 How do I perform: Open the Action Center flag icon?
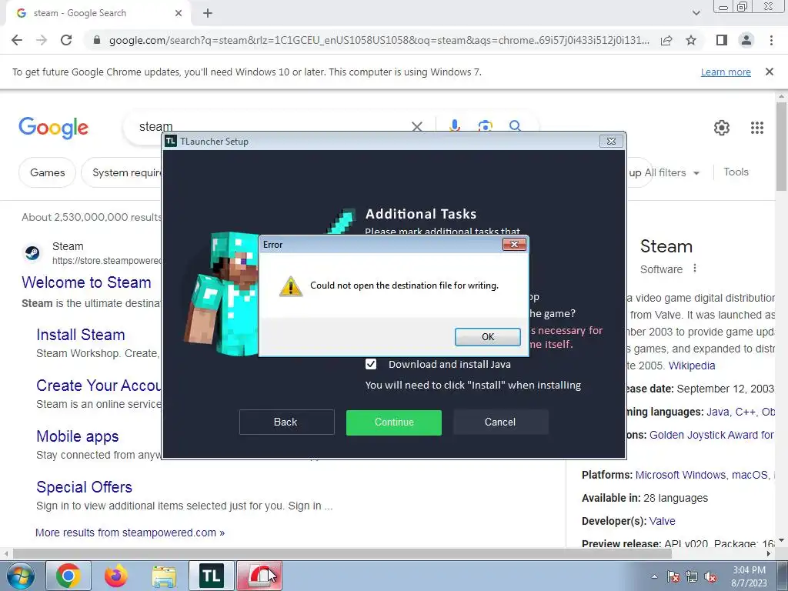point(673,576)
